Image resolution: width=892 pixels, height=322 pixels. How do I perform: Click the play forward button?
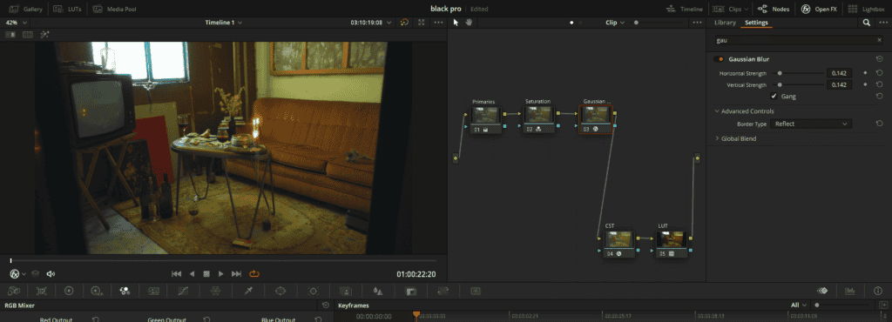pyautogui.click(x=221, y=274)
